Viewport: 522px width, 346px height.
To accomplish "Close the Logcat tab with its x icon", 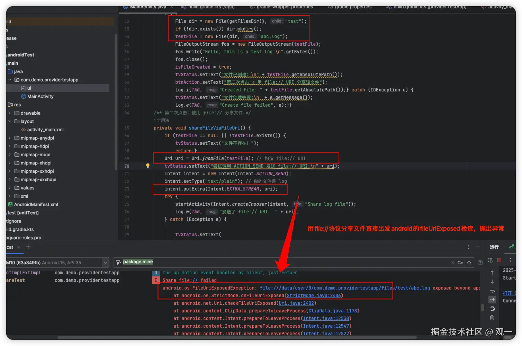I will (x=19, y=247).
